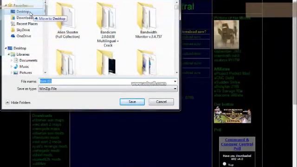
Task: Collapse the Desktop tree node
Action: click(x=6, y=48)
